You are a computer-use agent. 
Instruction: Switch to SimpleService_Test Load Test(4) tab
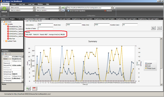click(x=60, y=19)
